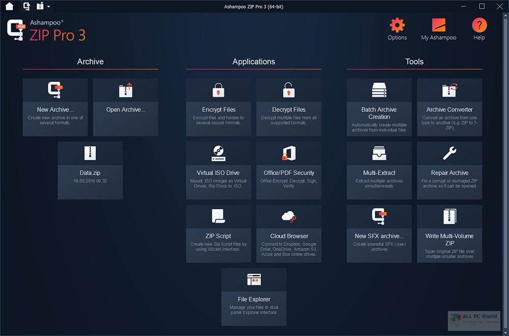509x336 pixels.
Task: Click the 'Encrypt Files' title text
Action: click(x=218, y=110)
